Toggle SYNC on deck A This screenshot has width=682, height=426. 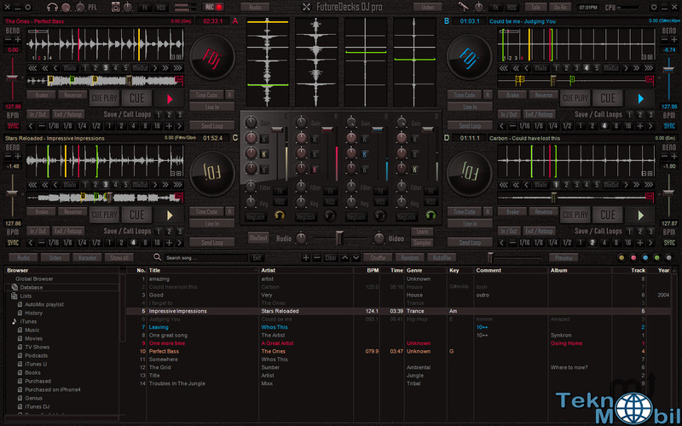pos(13,126)
